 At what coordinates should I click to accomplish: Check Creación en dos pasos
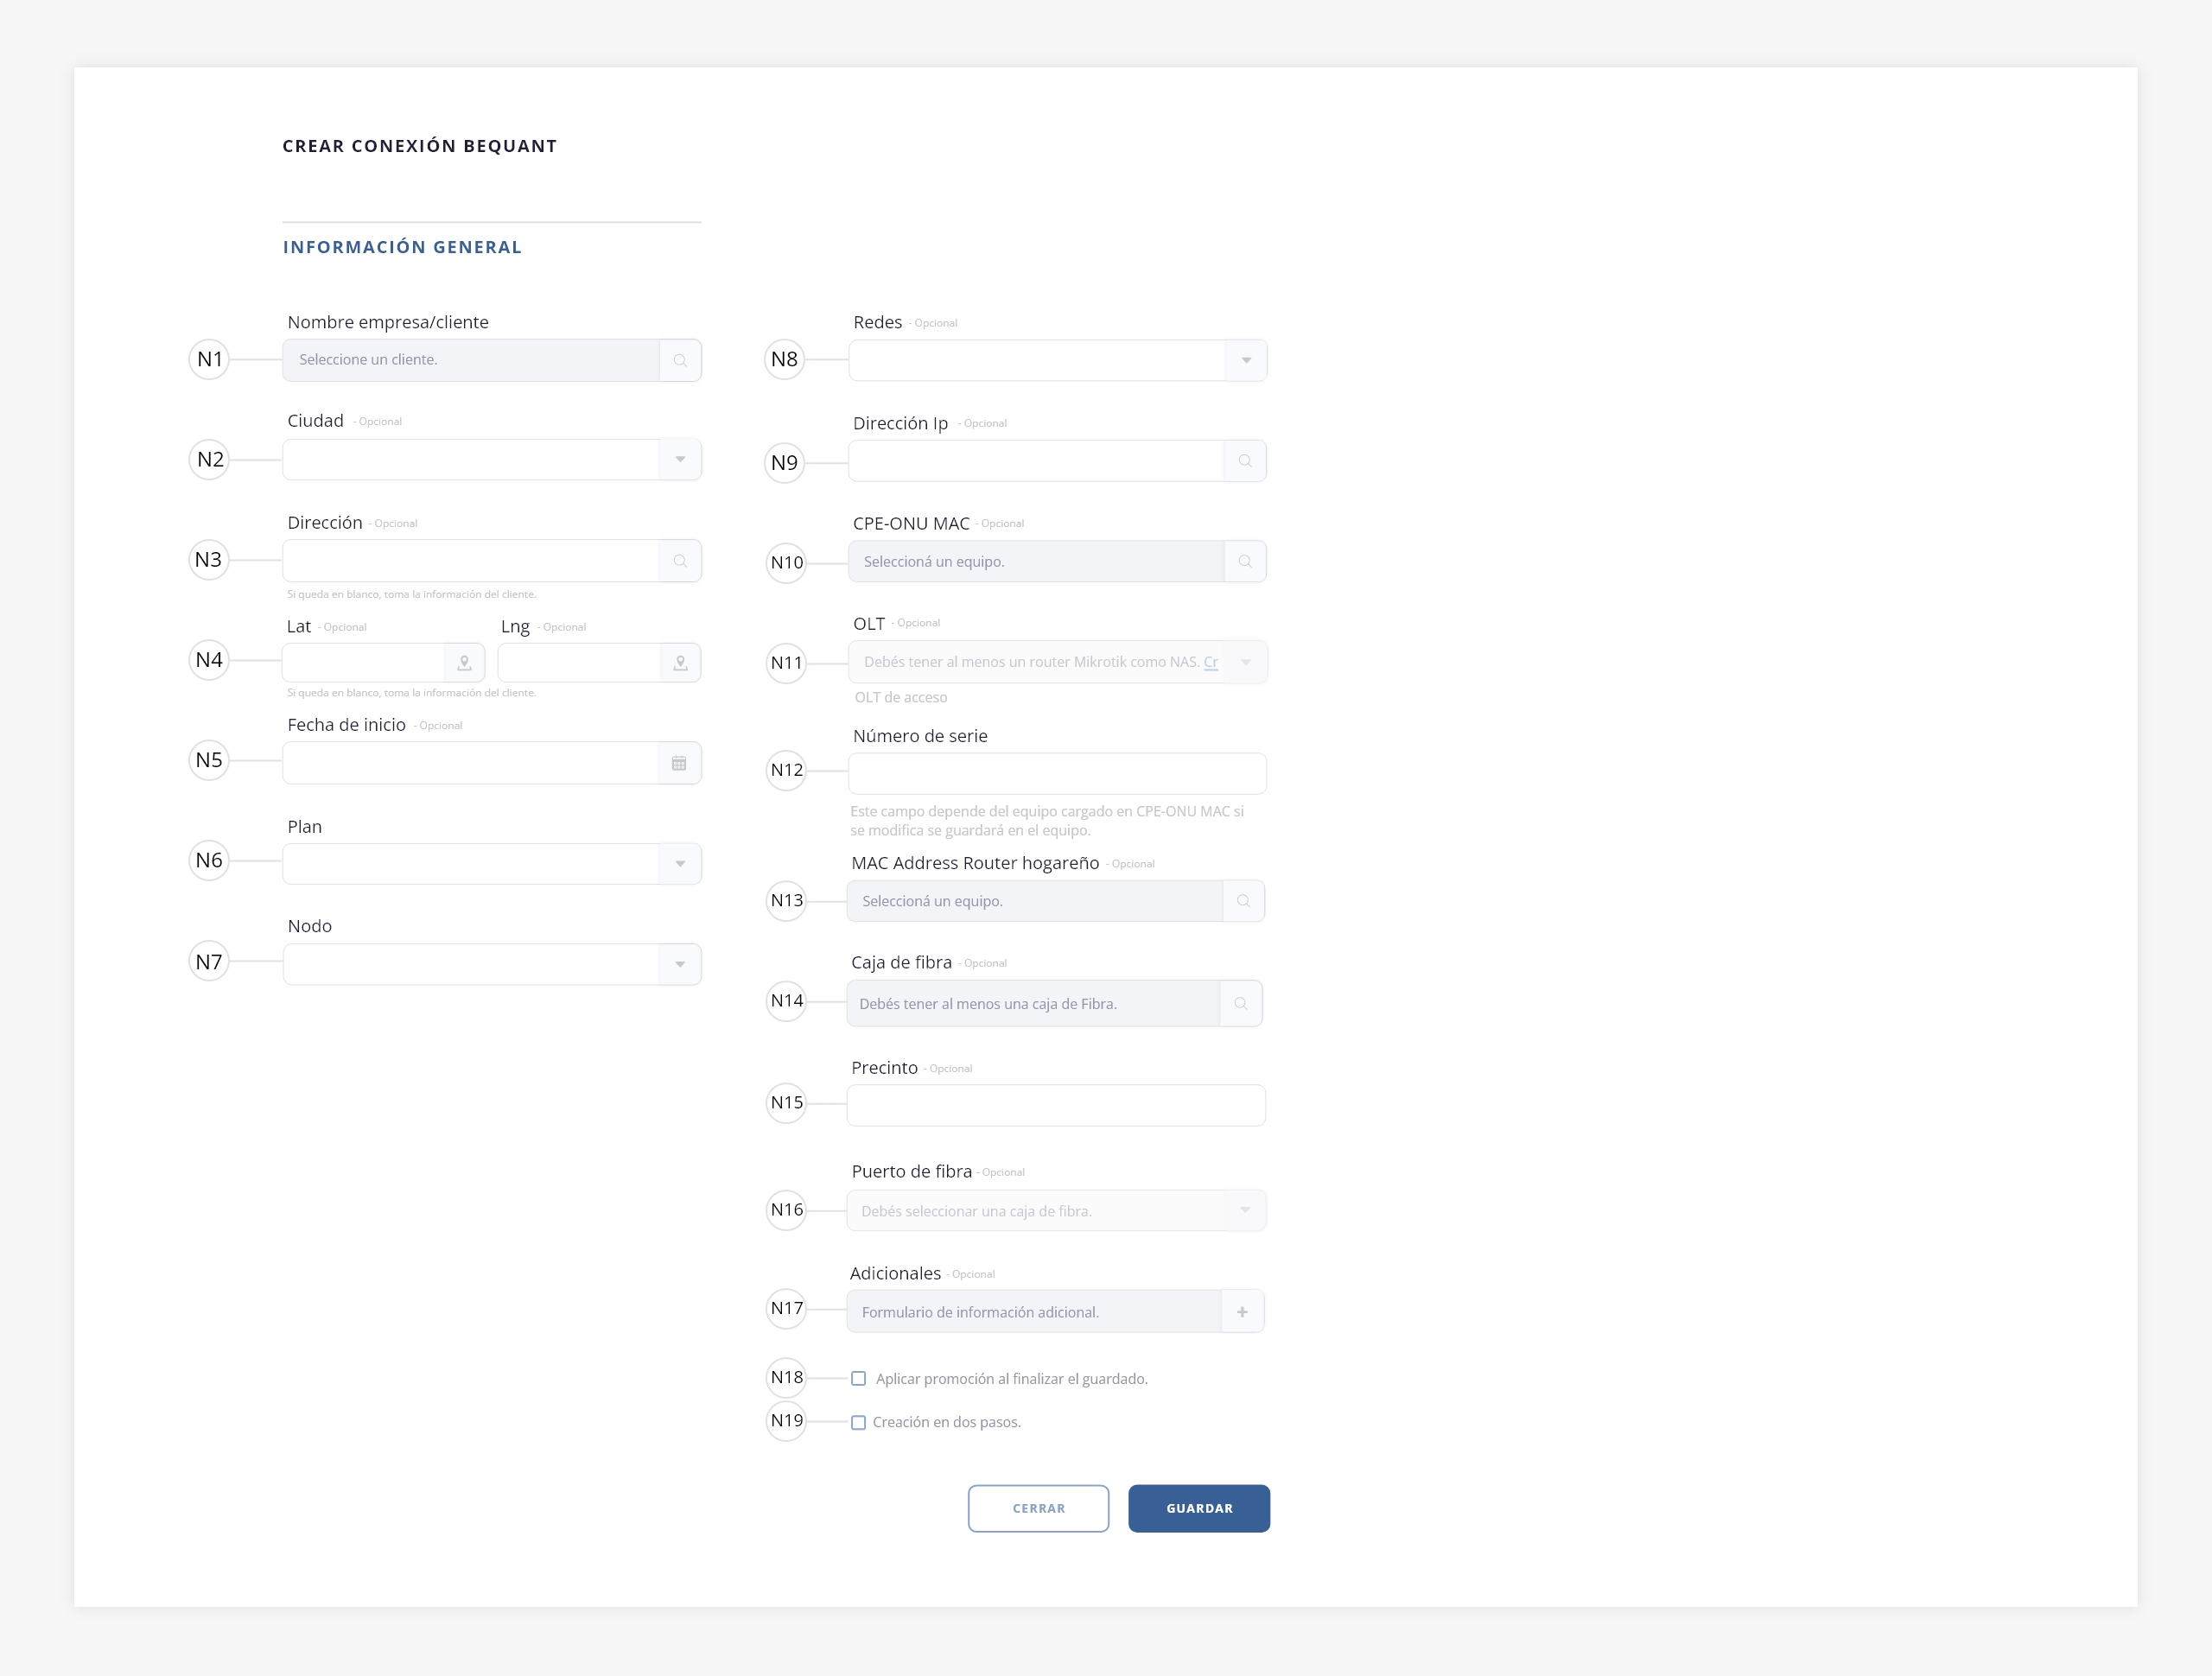coord(858,1423)
